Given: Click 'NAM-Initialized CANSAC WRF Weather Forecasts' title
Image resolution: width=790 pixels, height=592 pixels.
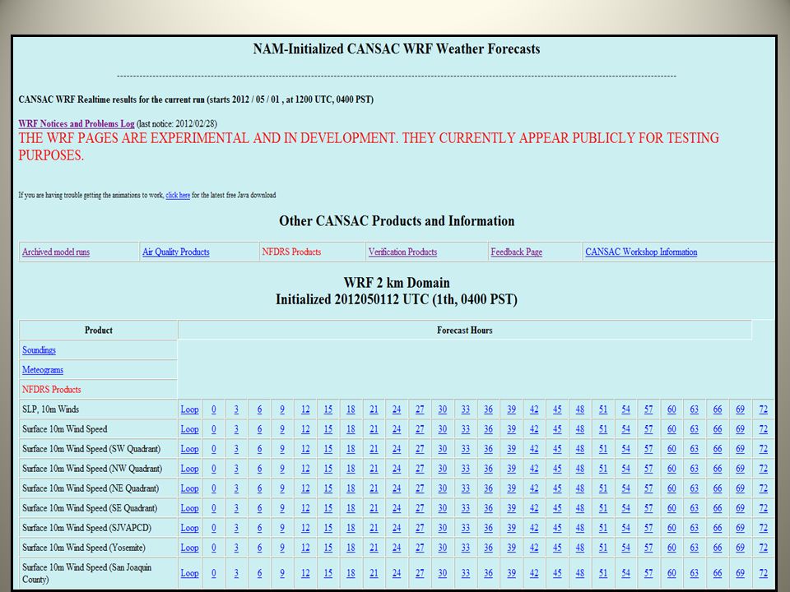Looking at the screenshot, I should click(x=397, y=49).
